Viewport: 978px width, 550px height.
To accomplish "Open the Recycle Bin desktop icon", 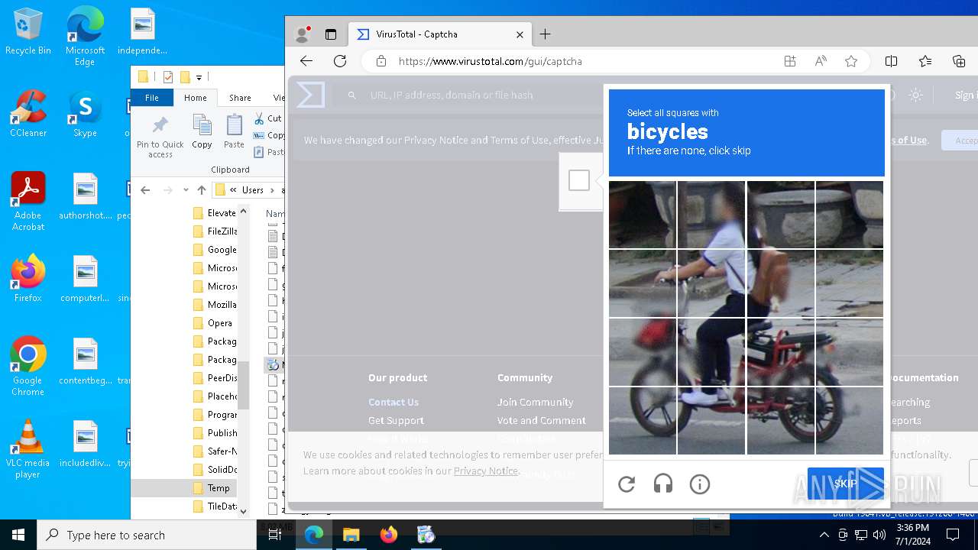I will (x=28, y=32).
